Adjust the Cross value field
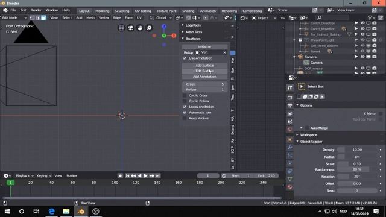 point(204,84)
